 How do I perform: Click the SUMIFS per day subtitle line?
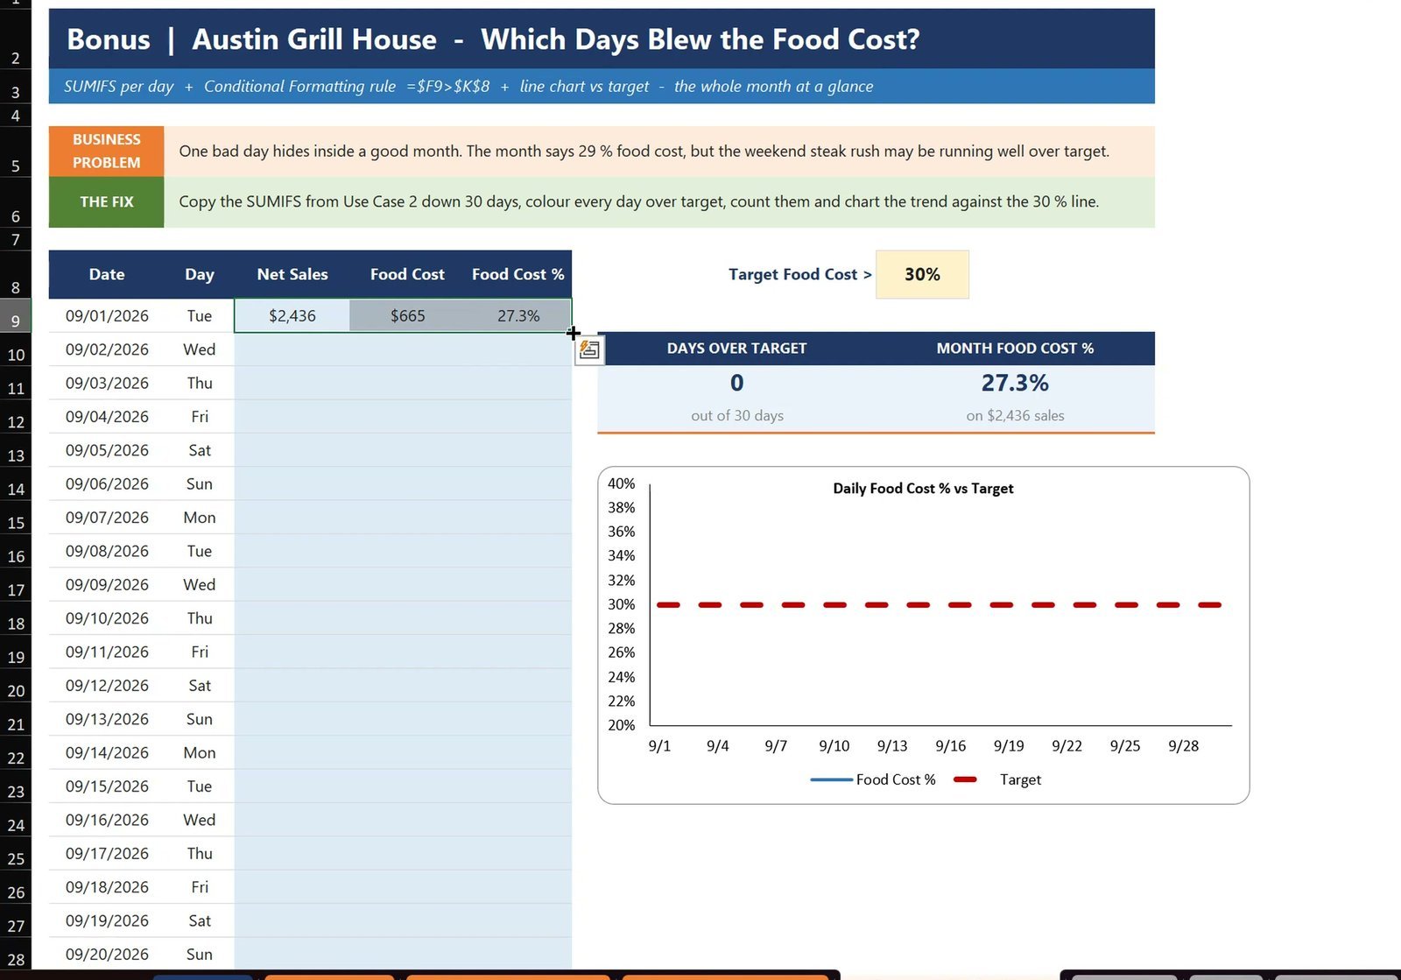602,86
